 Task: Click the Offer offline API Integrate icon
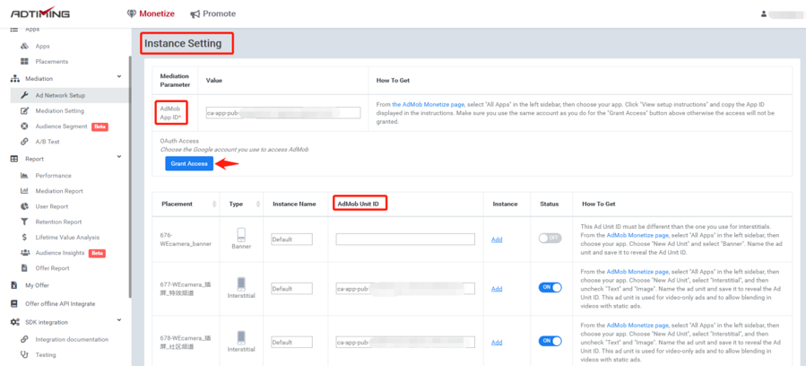click(14, 304)
